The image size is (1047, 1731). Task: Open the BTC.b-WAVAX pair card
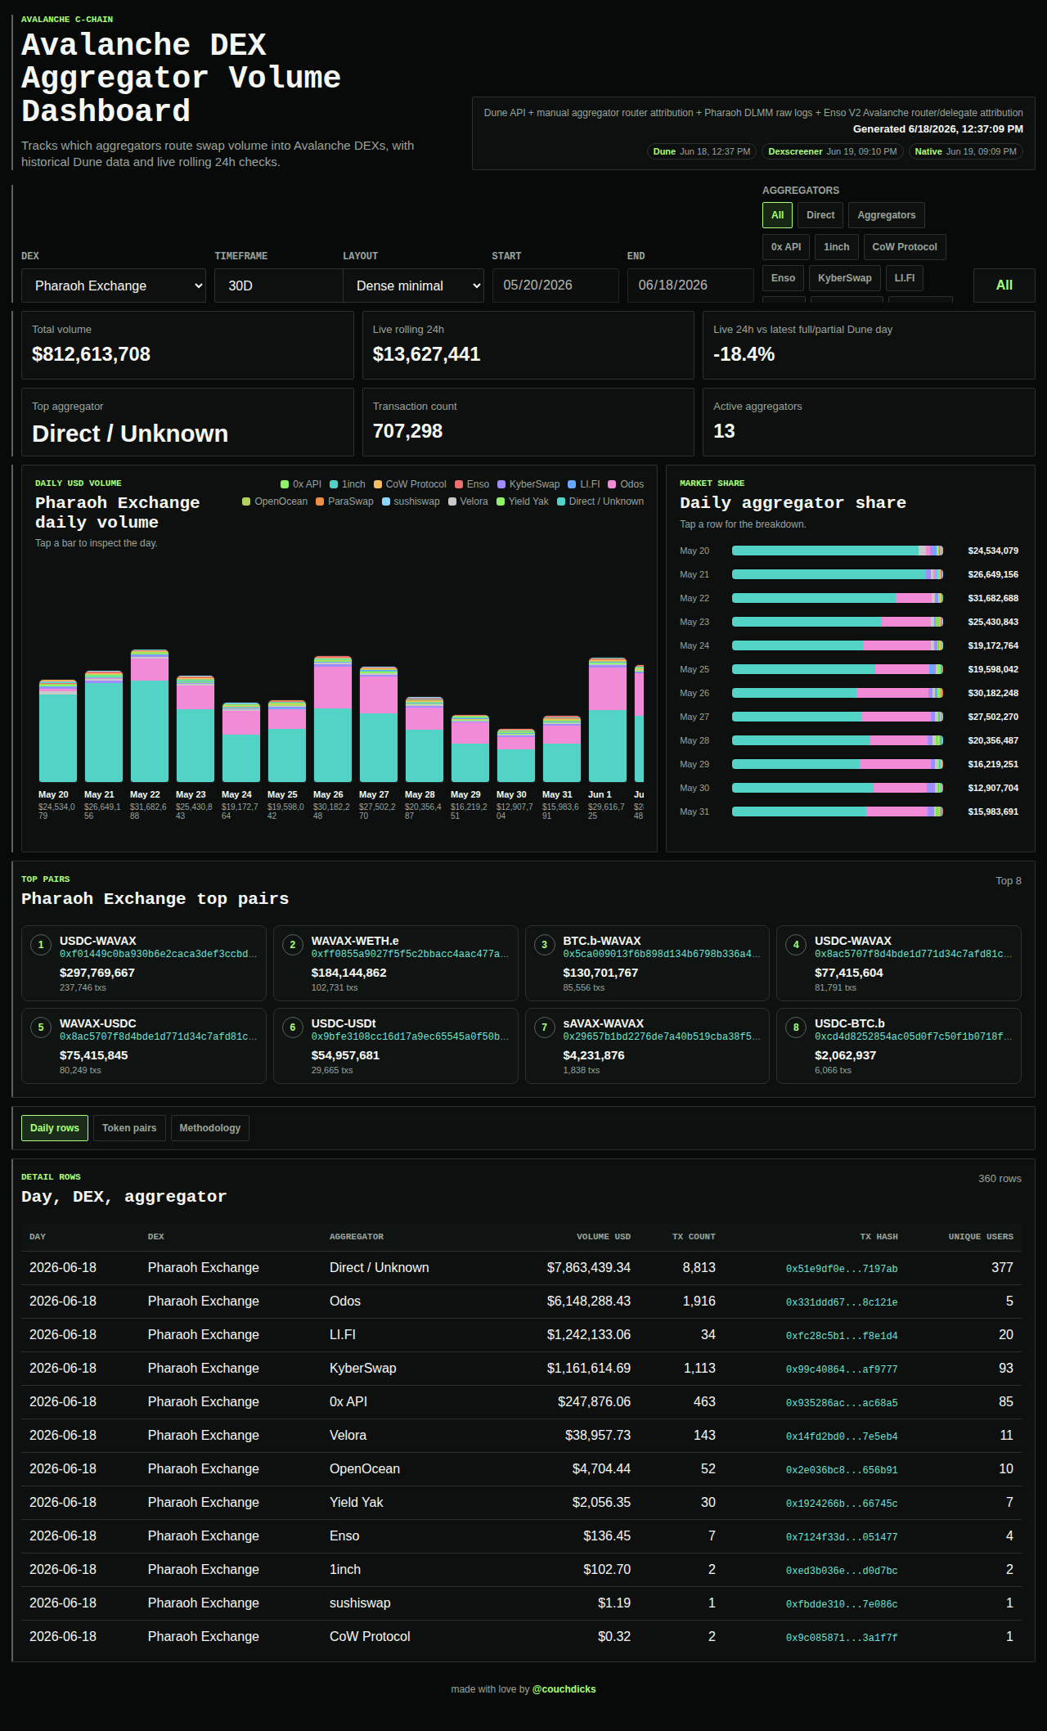point(647,963)
